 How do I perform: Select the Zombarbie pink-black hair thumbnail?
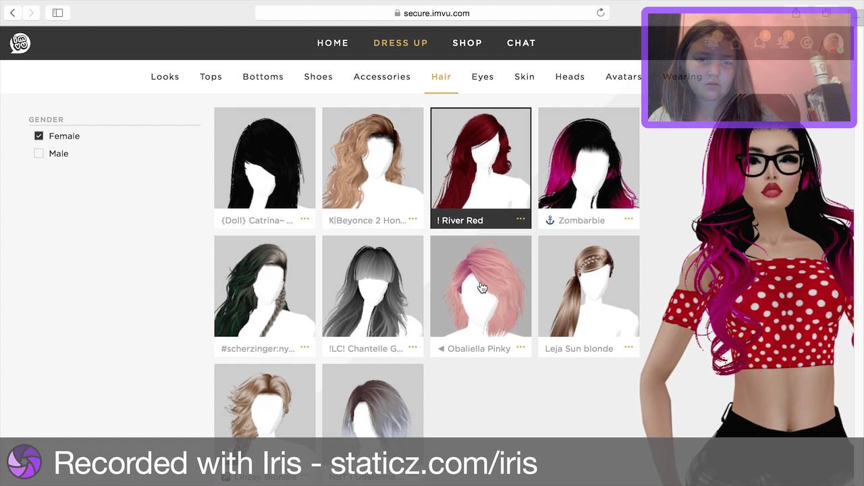pos(589,158)
